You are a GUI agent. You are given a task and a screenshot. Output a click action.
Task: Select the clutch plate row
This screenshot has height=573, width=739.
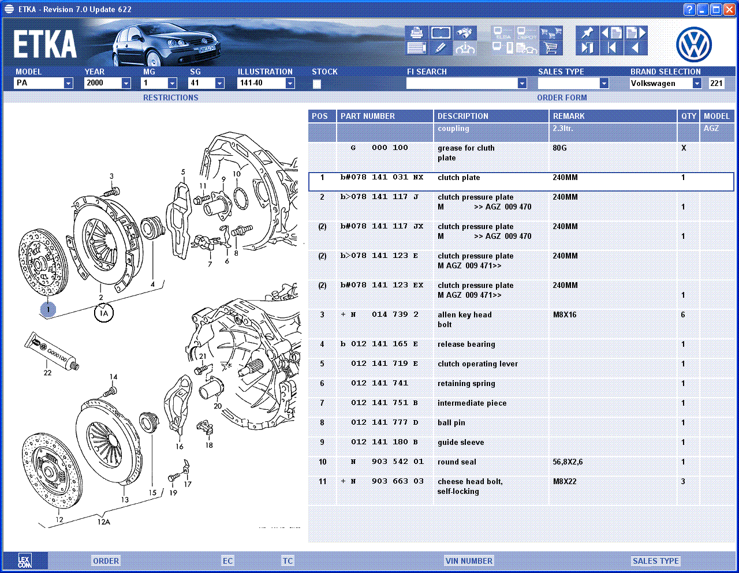click(521, 181)
